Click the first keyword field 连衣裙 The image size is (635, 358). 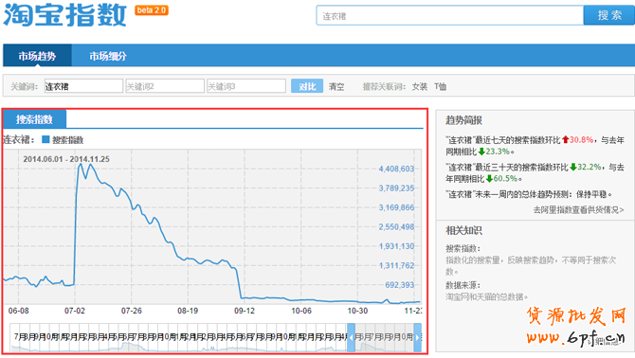(83, 86)
